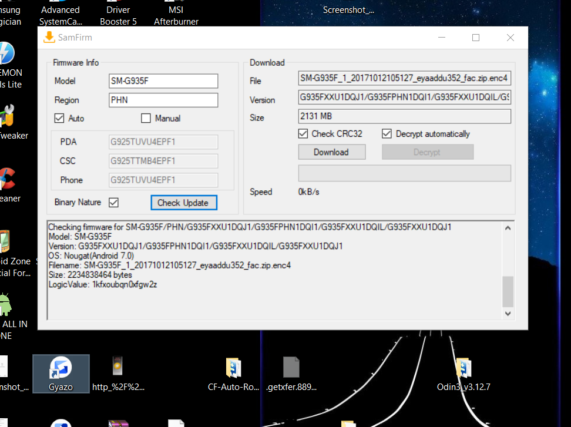Click the Version field
The image size is (571, 427).
tap(405, 97)
